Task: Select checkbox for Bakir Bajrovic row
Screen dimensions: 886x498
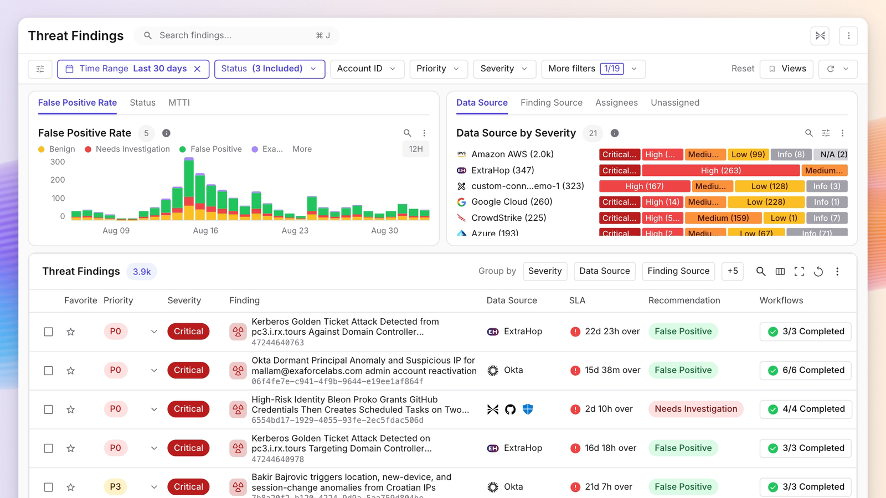Action: pos(48,487)
